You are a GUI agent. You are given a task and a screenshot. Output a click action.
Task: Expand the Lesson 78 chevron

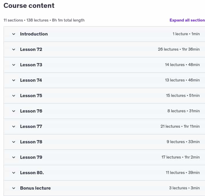tap(14, 142)
